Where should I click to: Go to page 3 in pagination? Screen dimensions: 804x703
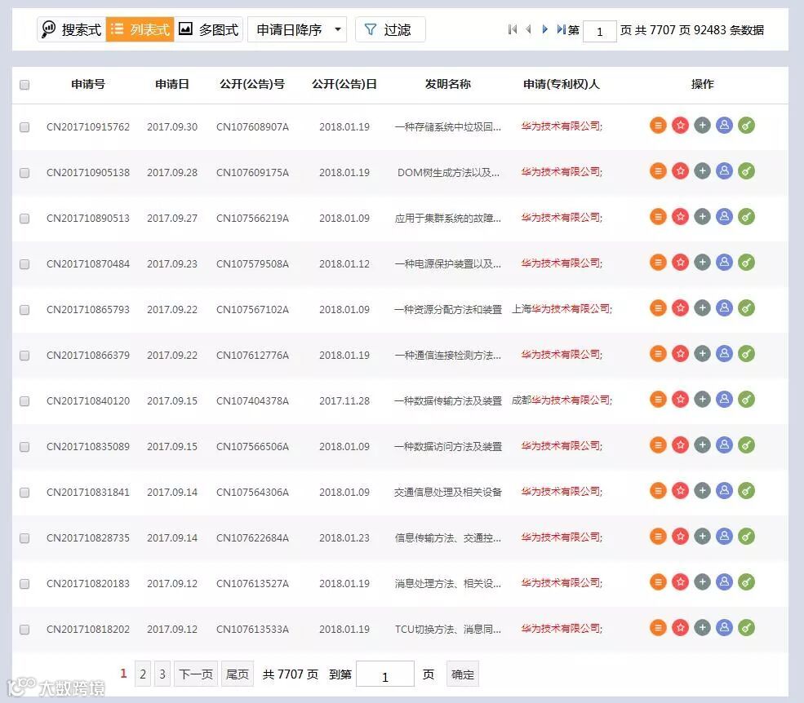(x=162, y=674)
